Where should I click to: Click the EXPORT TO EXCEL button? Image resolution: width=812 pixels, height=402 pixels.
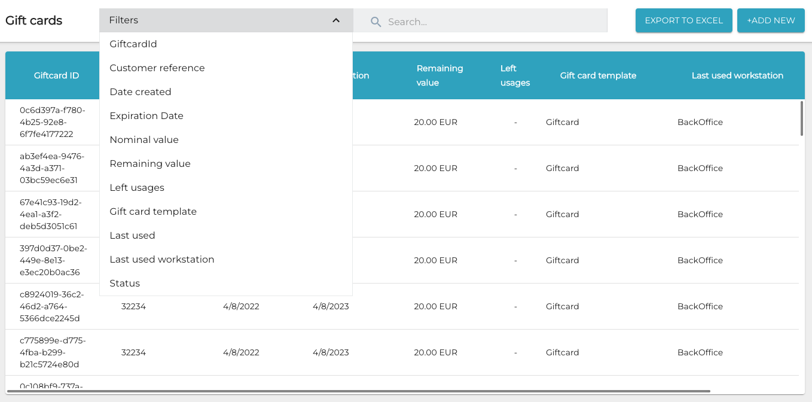coord(683,20)
